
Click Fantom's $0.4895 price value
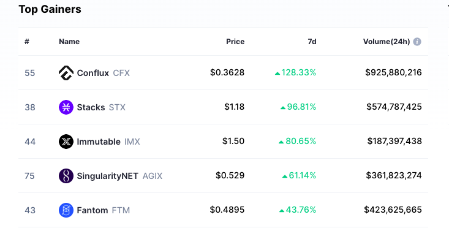[x=227, y=210]
